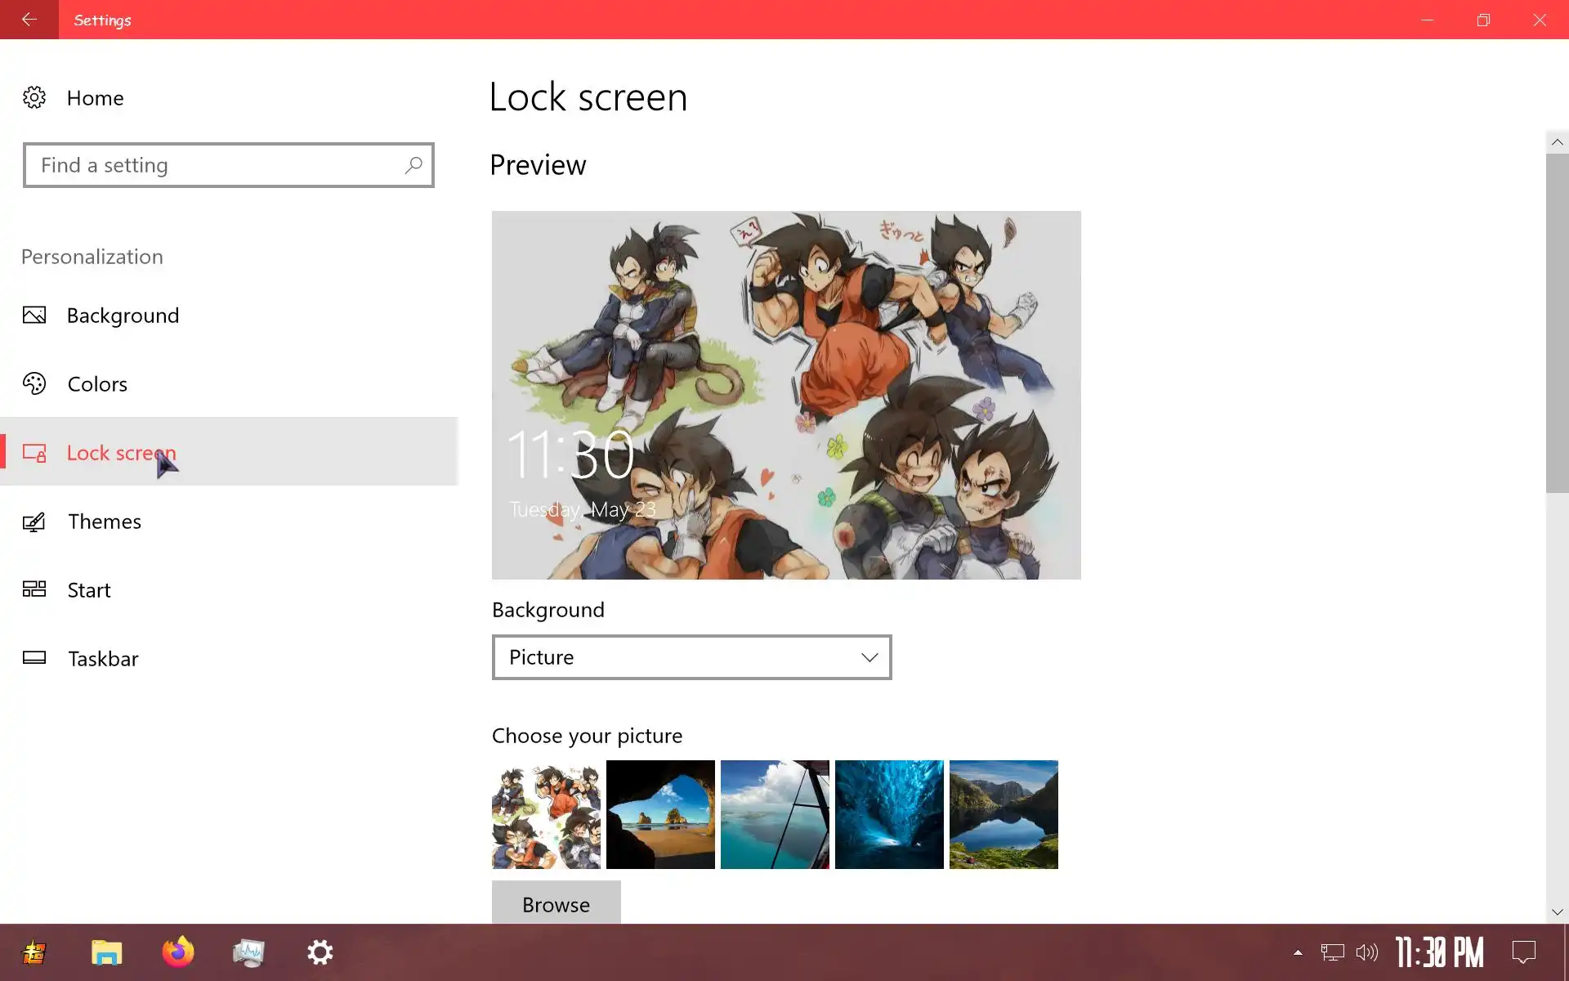Click the Background picture icon in sidebar
The image size is (1569, 981).
(x=34, y=316)
